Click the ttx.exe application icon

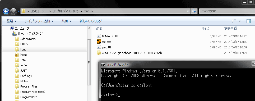[x=99, y=42]
